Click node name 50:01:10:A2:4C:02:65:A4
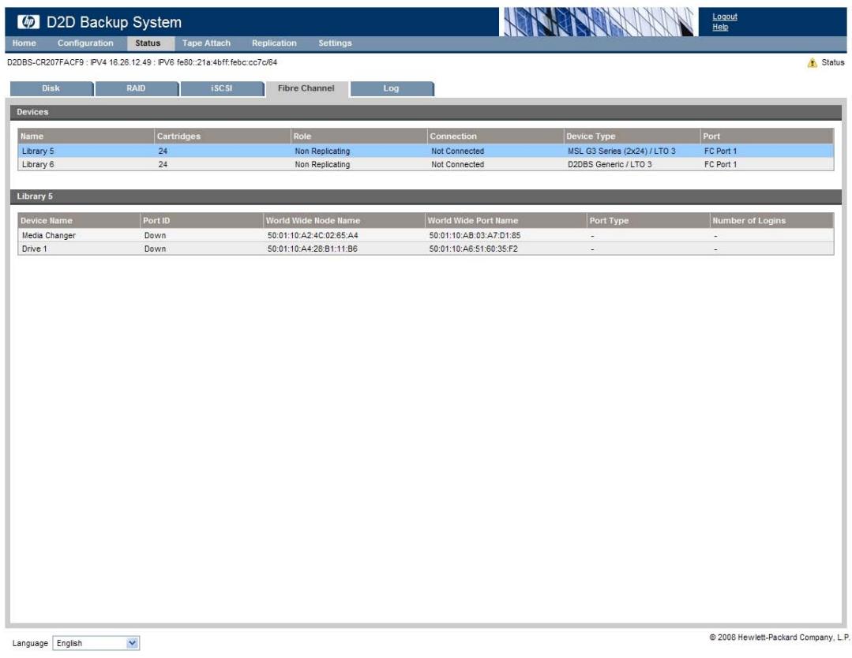 313,236
